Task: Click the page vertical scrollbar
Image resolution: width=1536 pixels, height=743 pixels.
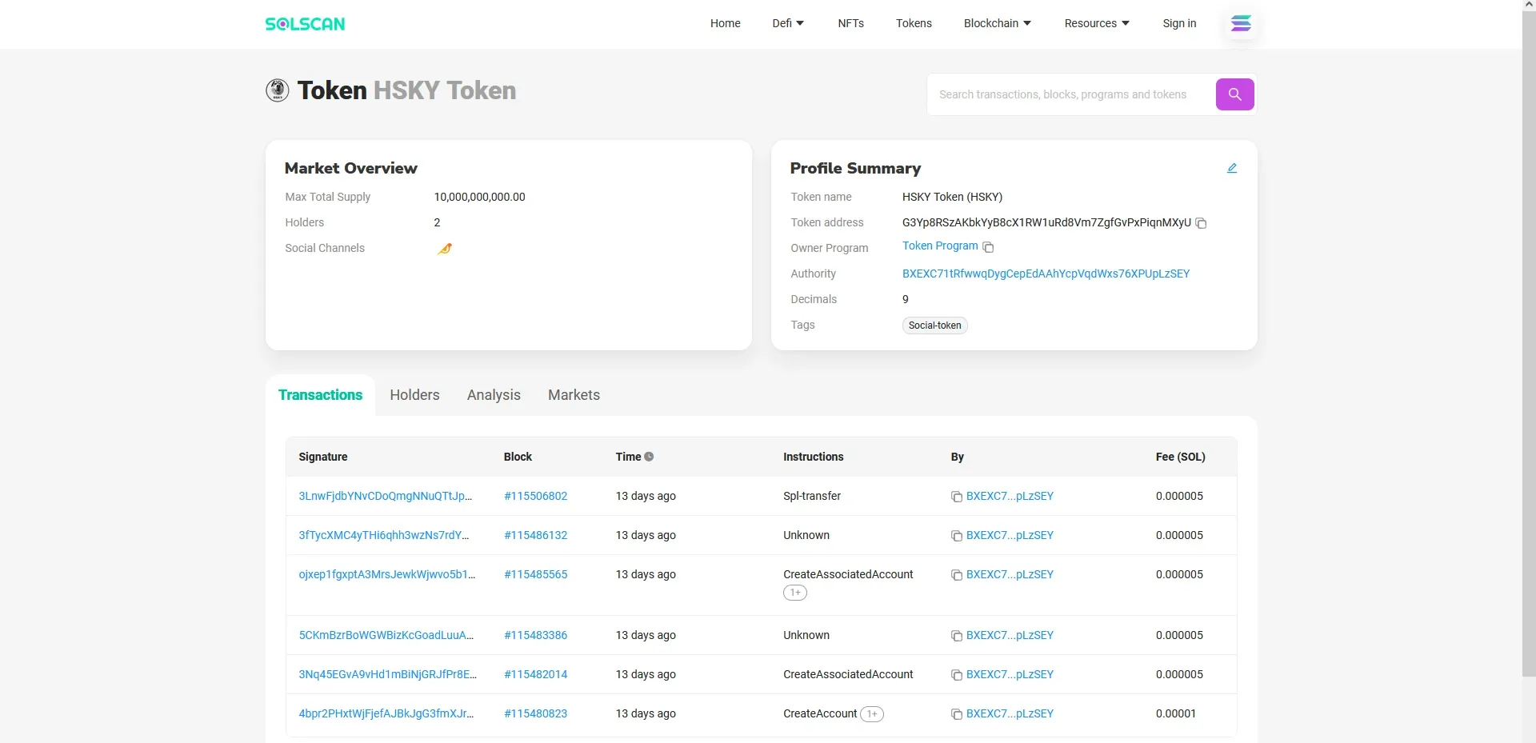Action: pyautogui.click(x=1529, y=344)
